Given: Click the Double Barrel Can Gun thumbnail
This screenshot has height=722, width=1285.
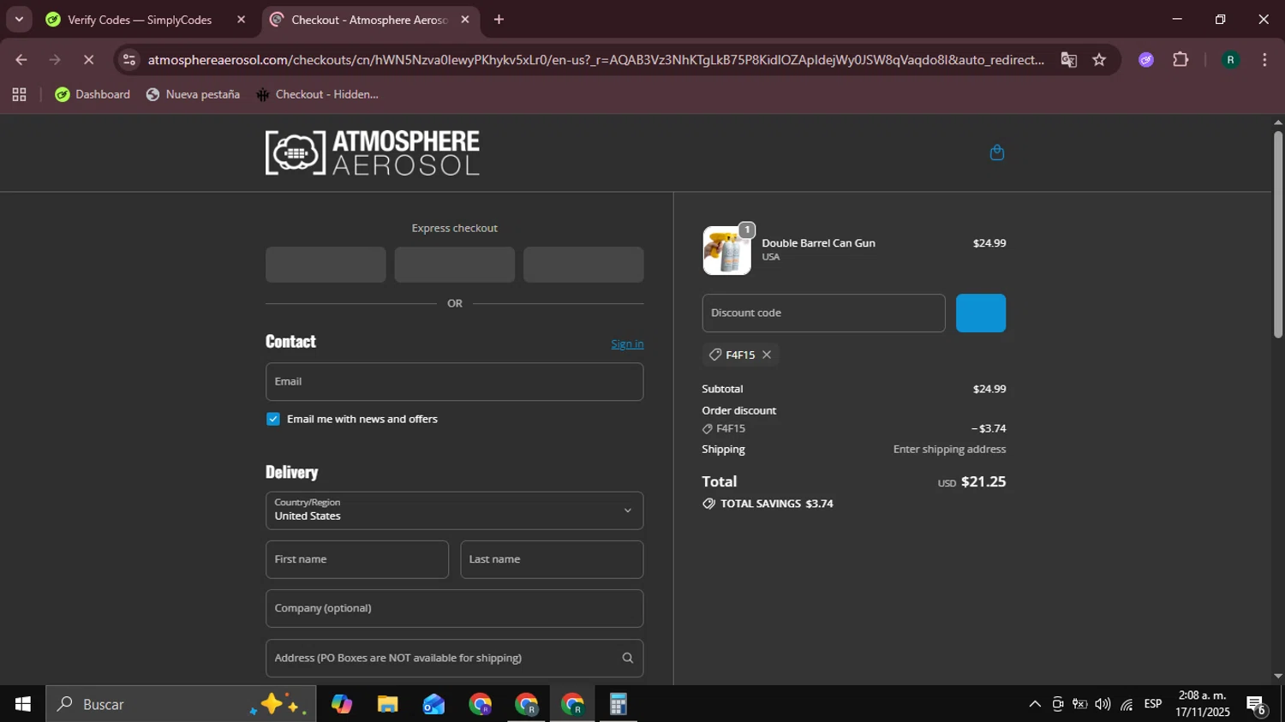Looking at the screenshot, I should click(726, 250).
